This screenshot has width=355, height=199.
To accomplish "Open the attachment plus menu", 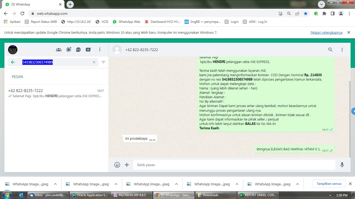I will 127,165.
